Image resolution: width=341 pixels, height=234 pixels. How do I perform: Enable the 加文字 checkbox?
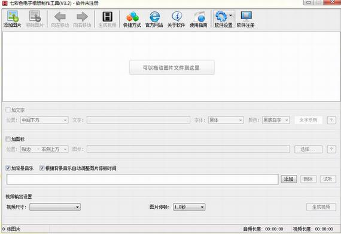(8, 110)
